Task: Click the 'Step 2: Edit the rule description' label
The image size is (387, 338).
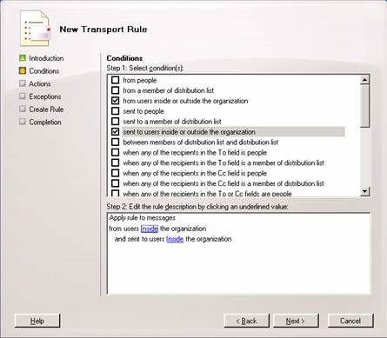Action: coord(197,207)
